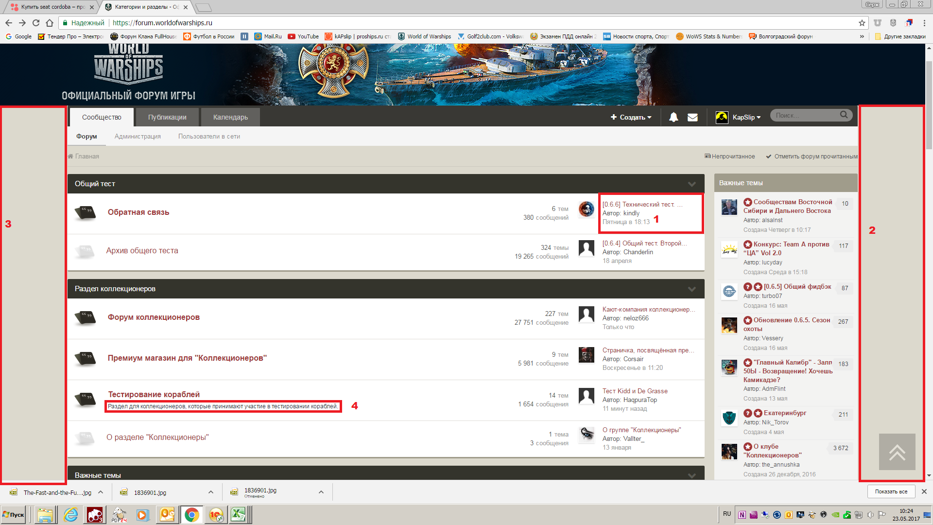Open the Создать dropdown
This screenshot has height=525, width=933.
(631, 117)
